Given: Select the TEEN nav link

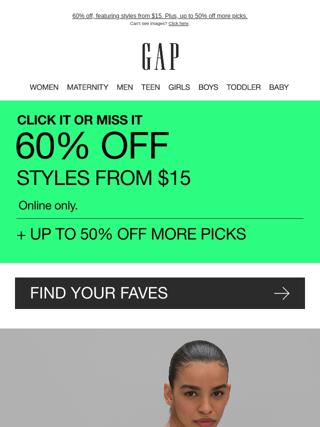Looking at the screenshot, I should tap(150, 87).
